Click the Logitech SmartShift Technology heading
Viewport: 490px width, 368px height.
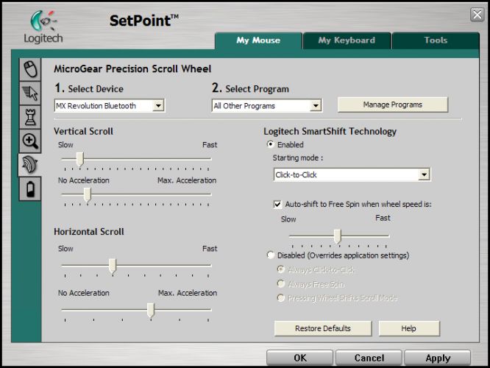(x=330, y=131)
